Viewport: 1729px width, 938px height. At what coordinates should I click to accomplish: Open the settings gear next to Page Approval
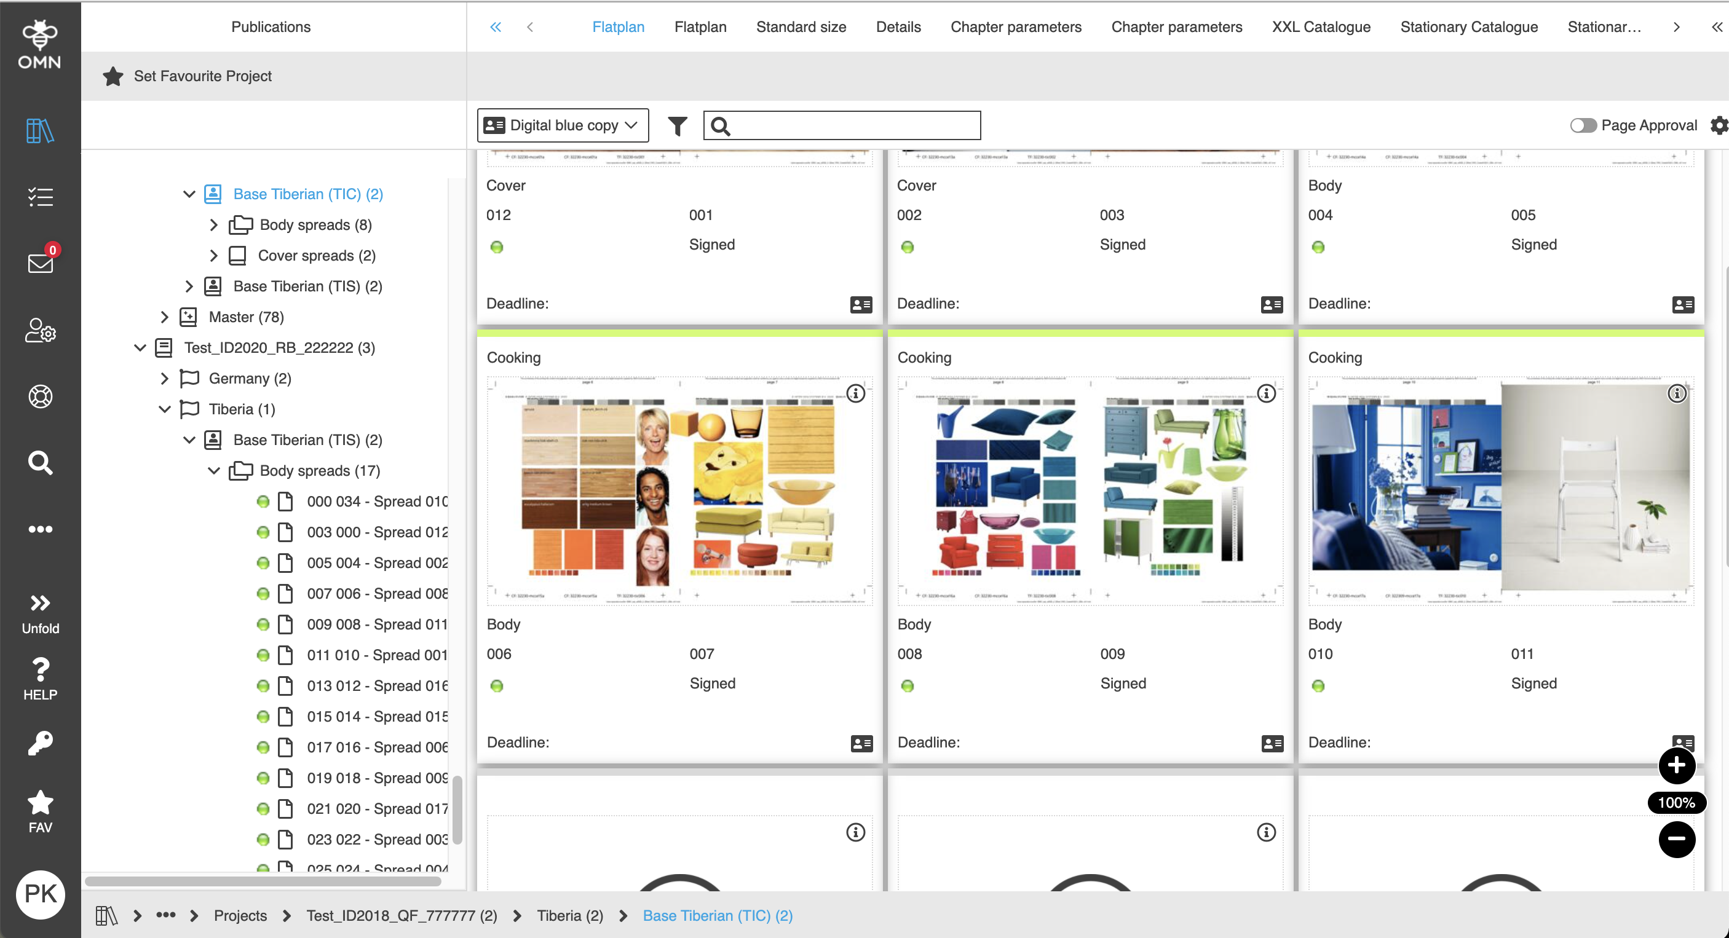point(1719,125)
